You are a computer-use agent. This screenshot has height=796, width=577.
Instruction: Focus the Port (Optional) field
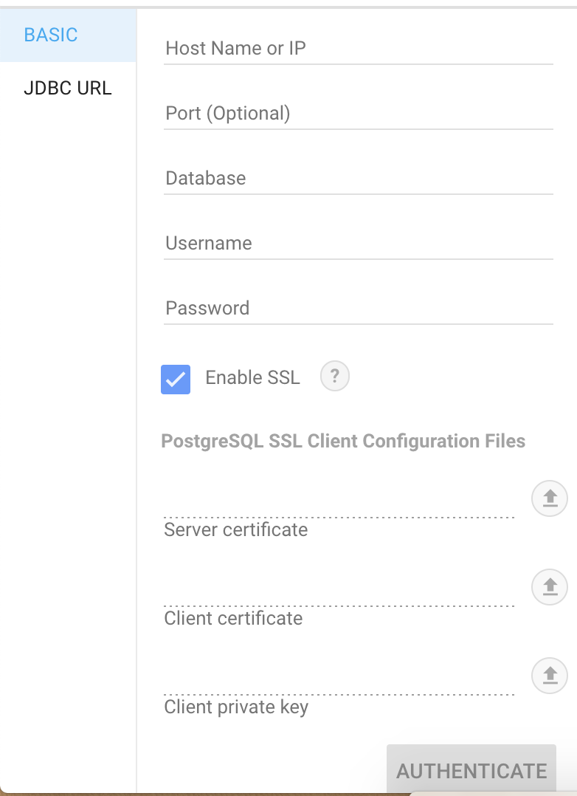(x=359, y=114)
